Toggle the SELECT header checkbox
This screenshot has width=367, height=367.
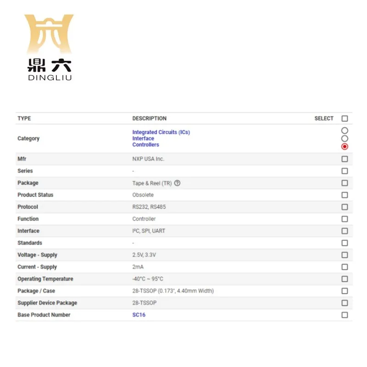(x=345, y=118)
